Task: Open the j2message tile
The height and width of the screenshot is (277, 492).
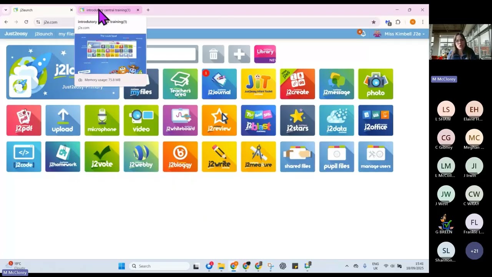Action: pos(336,84)
